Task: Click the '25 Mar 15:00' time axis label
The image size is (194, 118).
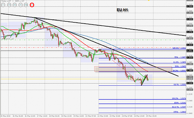Action: pyautogui.click(x=151, y=116)
